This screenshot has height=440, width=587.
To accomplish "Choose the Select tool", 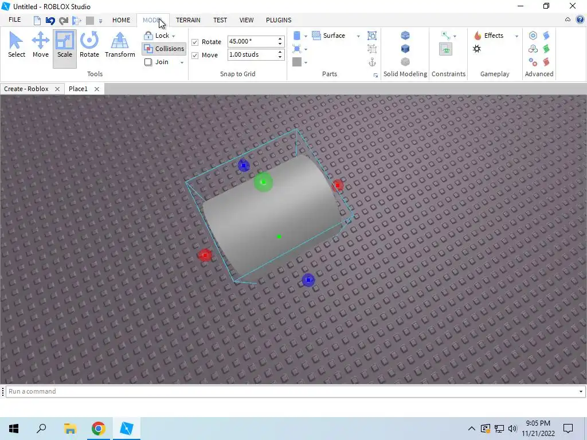I will 17,45.
